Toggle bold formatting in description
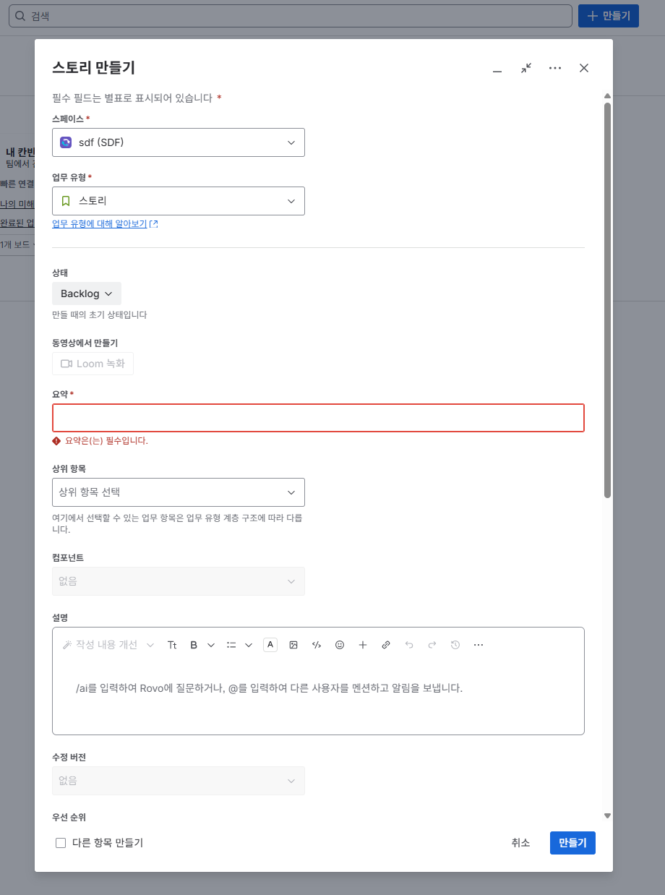 [194, 645]
